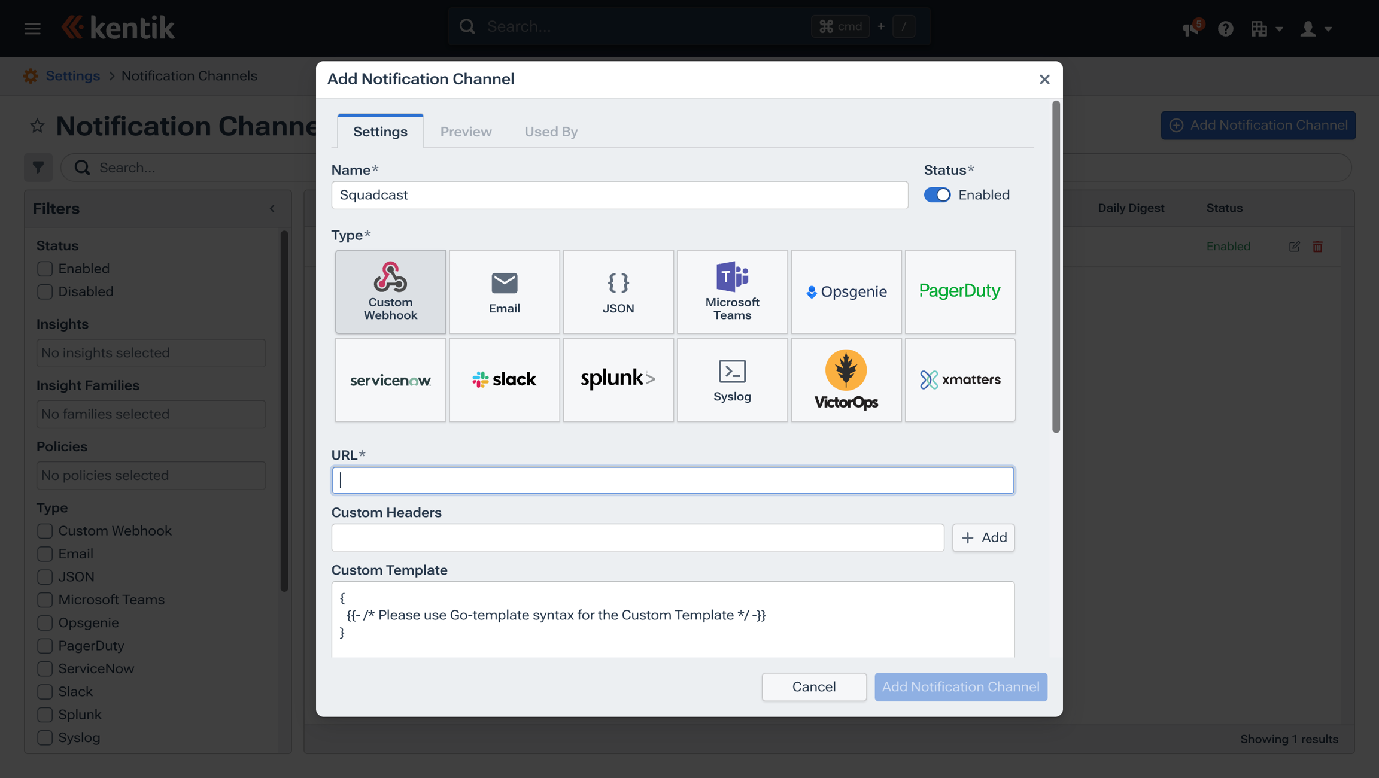Click Cancel in the dialog
The width and height of the screenshot is (1379, 778).
point(813,686)
